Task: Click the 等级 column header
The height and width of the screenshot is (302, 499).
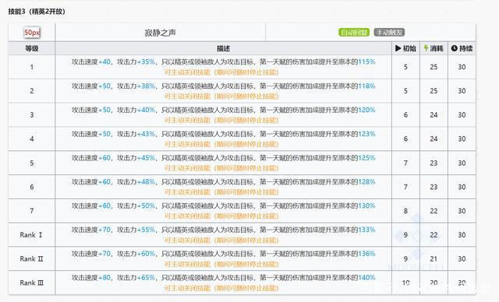Action: tap(32, 48)
